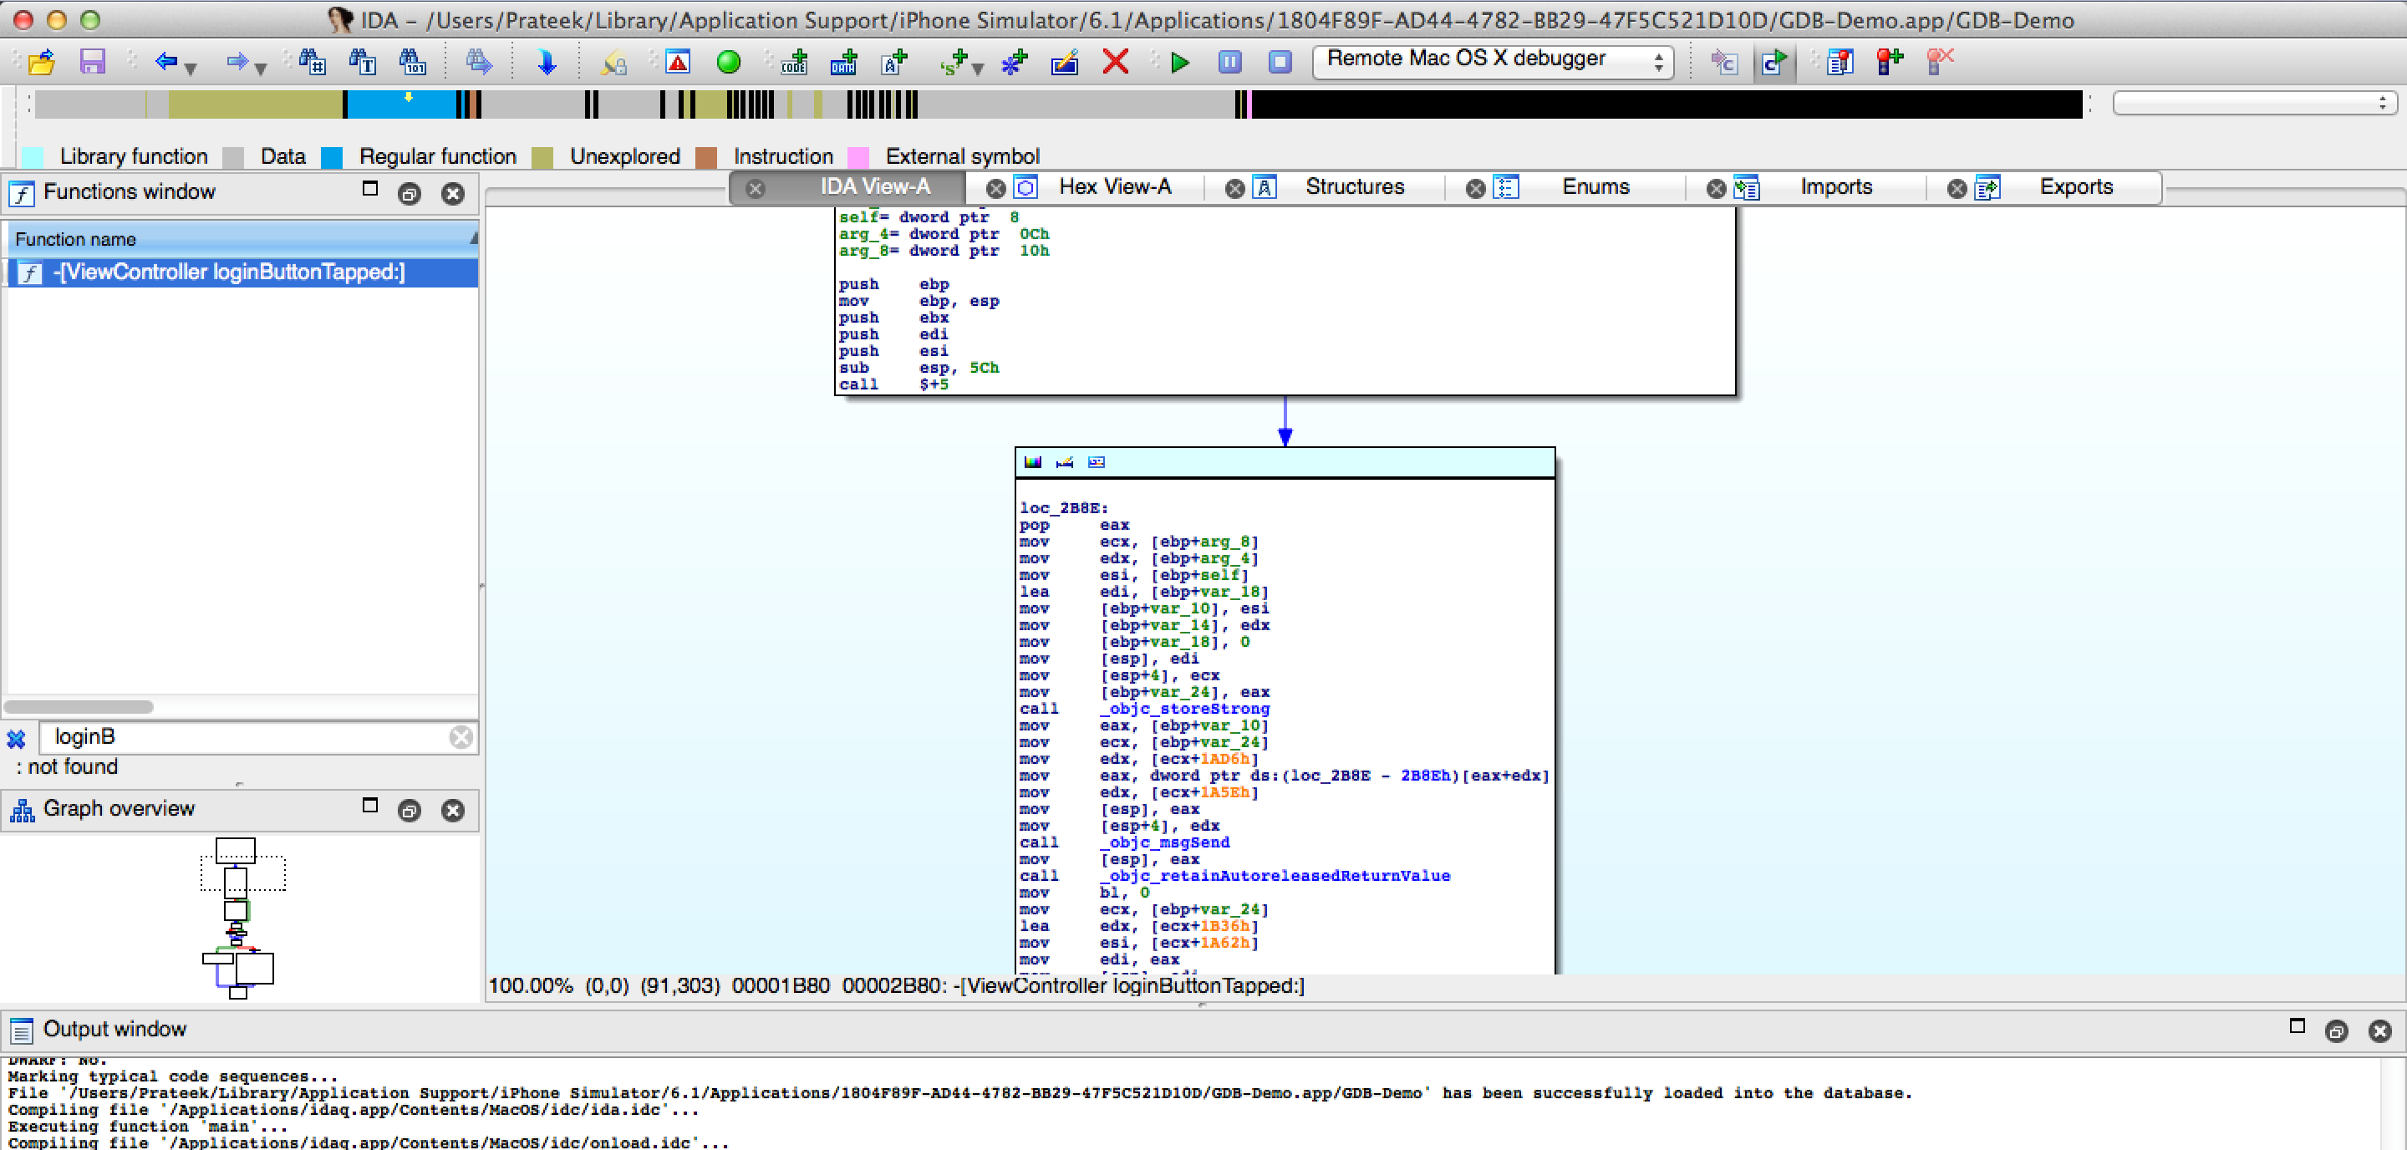Click the save database floppy icon
2407x1150 pixels.
92,63
